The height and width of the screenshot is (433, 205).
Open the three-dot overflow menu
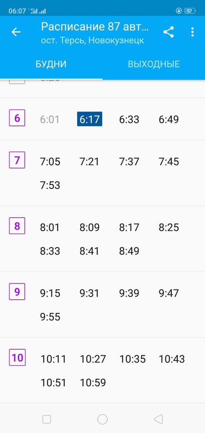pyautogui.click(x=192, y=32)
